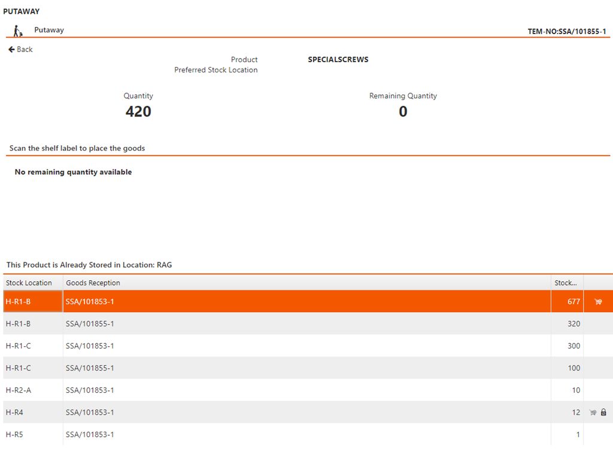
Task: Click the Remaining Quantity value 0
Action: pyautogui.click(x=403, y=112)
